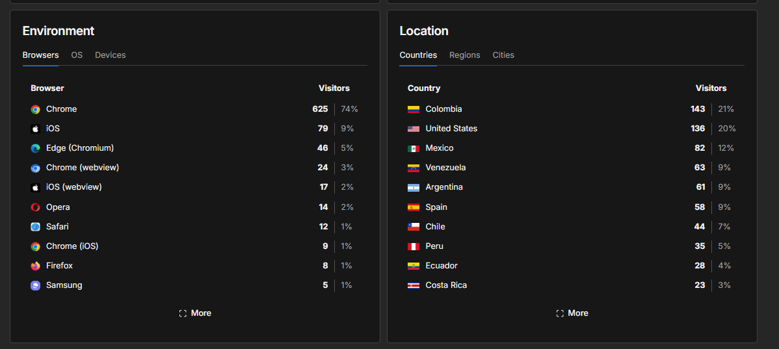
Task: Click the Argentina flag icon
Action: click(414, 188)
